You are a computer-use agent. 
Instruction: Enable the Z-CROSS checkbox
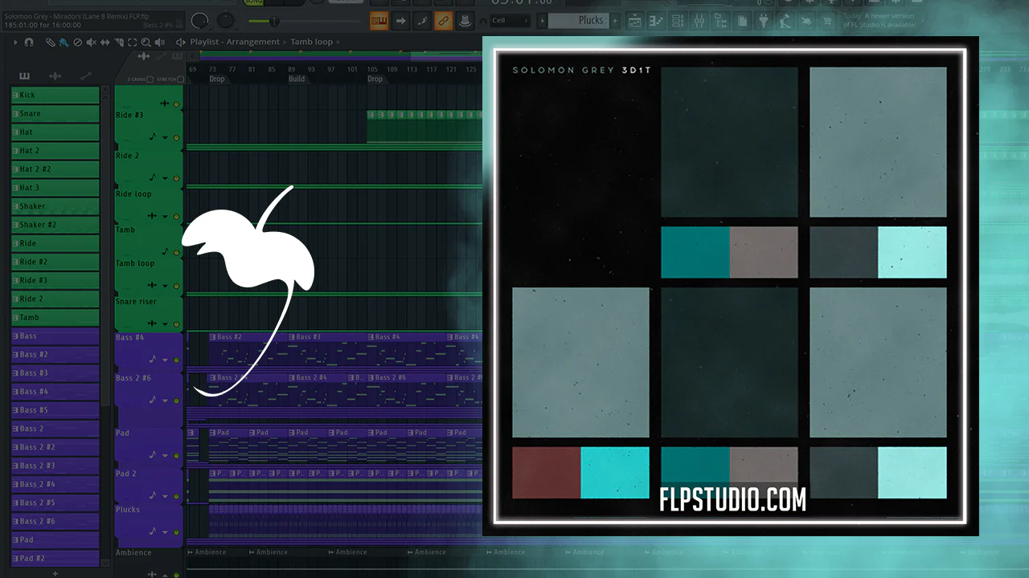tap(150, 79)
